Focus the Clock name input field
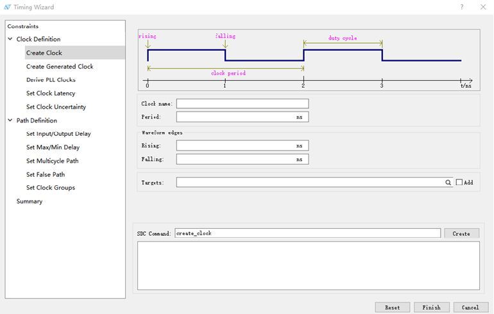 242,104
